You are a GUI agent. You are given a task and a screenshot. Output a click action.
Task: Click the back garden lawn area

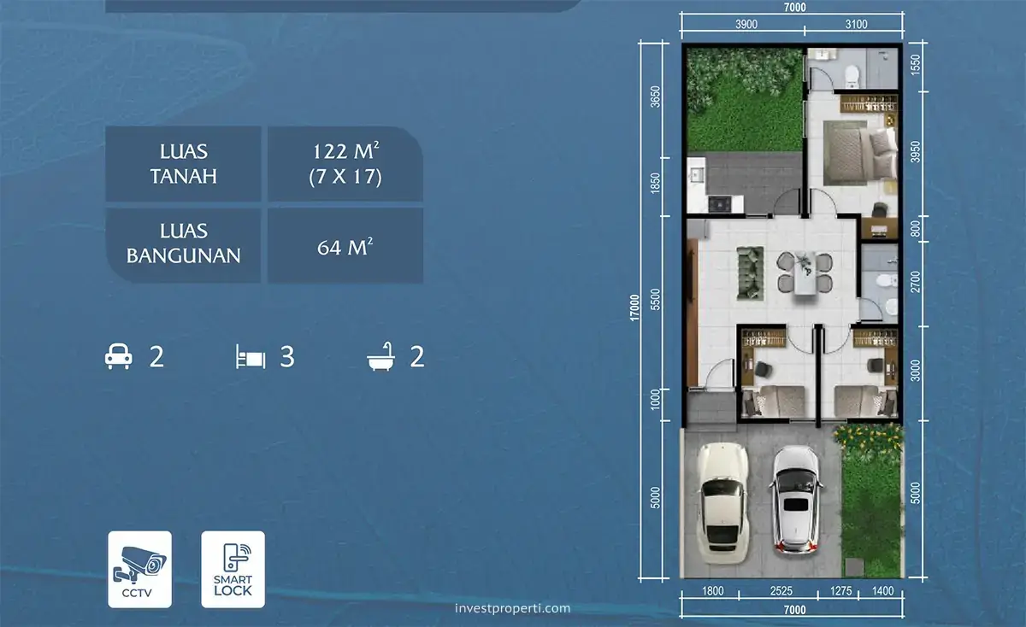(744, 103)
